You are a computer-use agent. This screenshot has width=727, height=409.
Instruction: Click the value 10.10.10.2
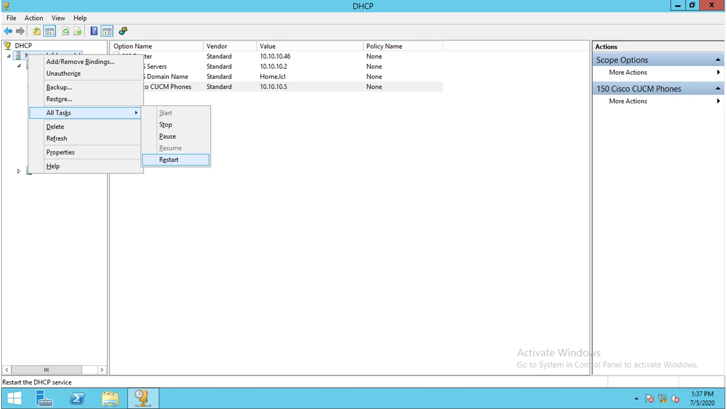[273, 67]
